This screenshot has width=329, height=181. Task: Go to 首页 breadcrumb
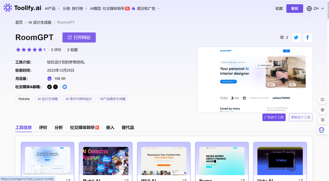(19, 22)
